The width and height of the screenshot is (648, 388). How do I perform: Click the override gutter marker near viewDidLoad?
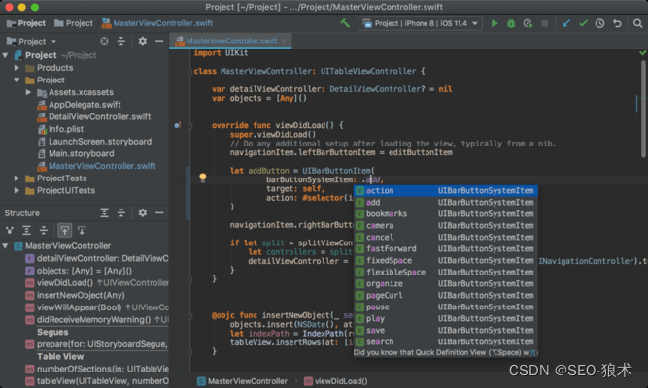(177, 125)
